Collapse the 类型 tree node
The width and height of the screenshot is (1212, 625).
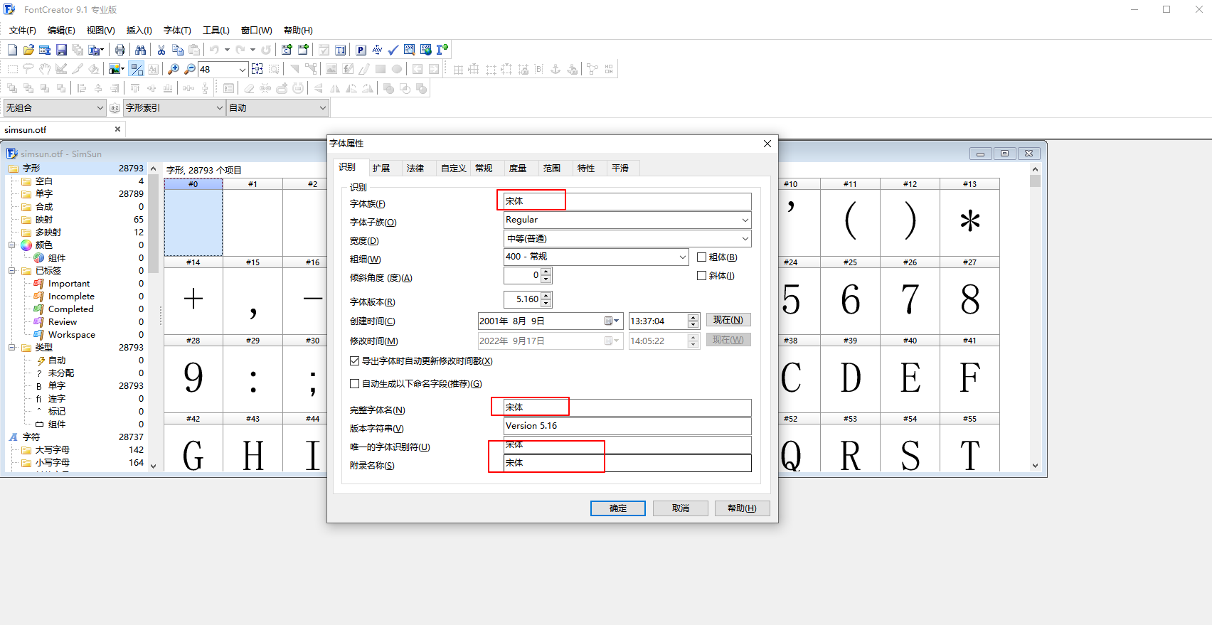[12, 348]
